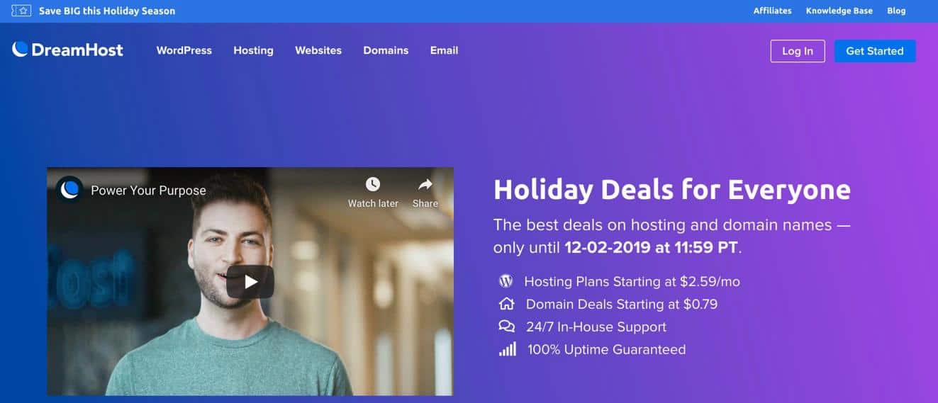The width and height of the screenshot is (938, 403).
Task: Play the Power Your Purpose video
Action: 250,282
